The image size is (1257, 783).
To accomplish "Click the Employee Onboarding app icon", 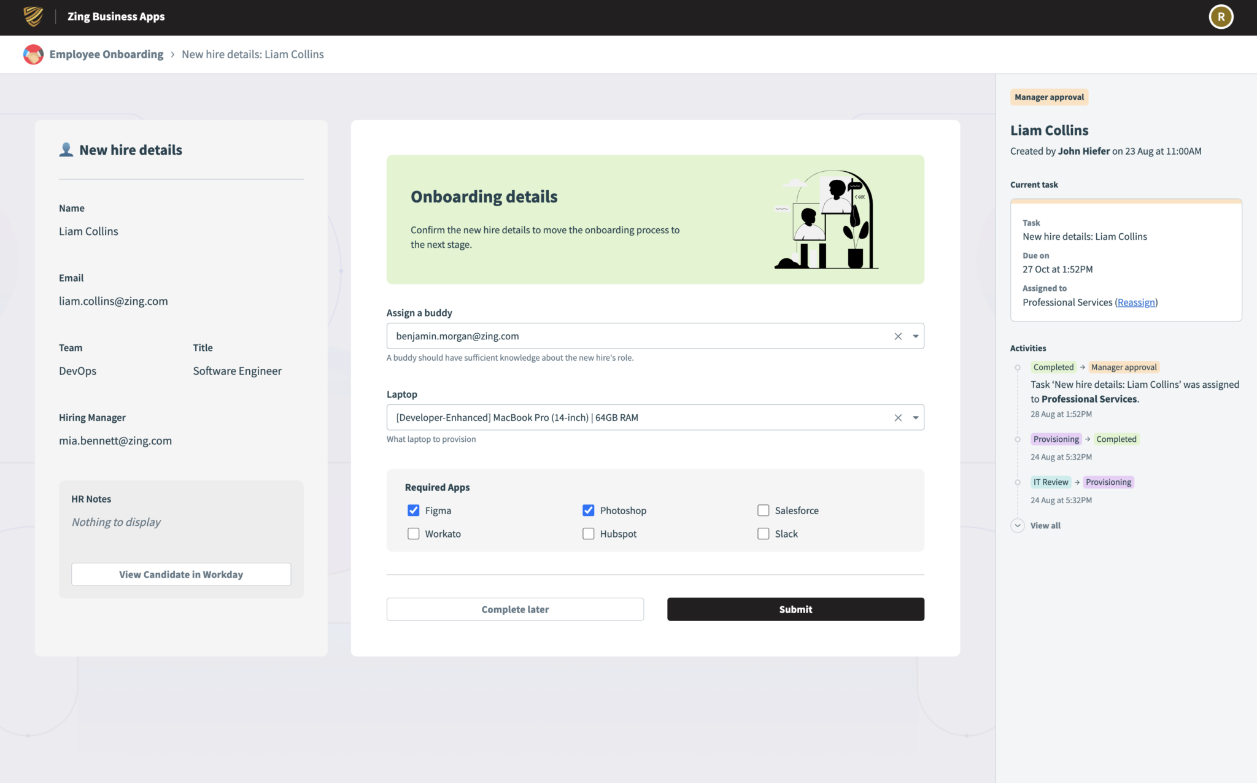I will pyautogui.click(x=33, y=55).
